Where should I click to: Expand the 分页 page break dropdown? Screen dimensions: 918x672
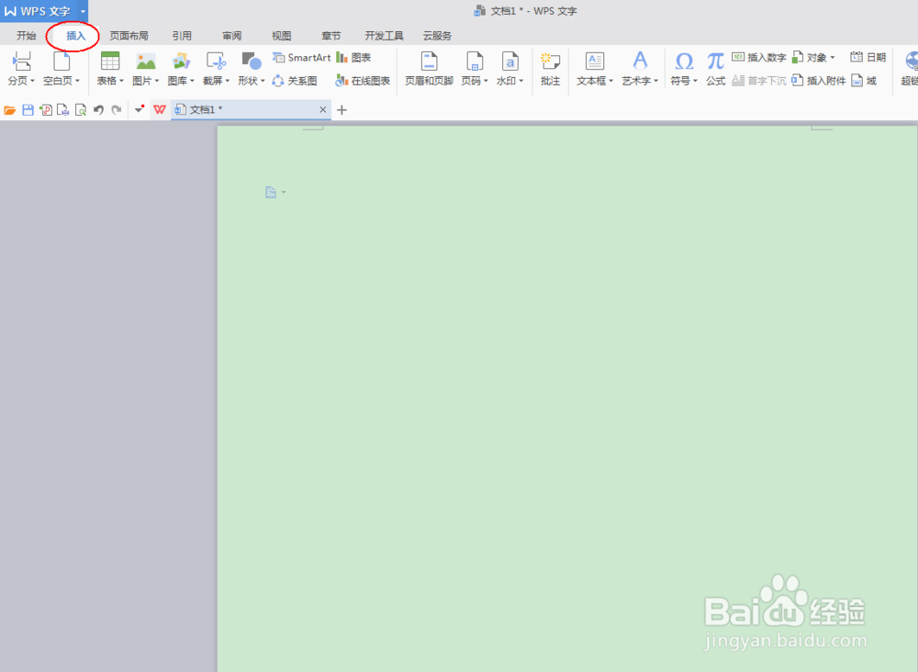pyautogui.click(x=32, y=81)
